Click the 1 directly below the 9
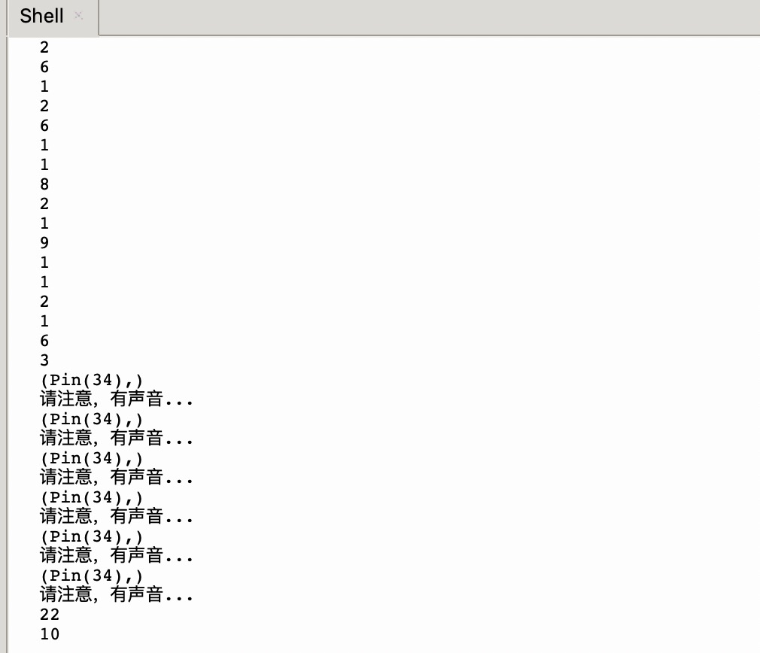This screenshot has height=653, width=760. coord(44,262)
